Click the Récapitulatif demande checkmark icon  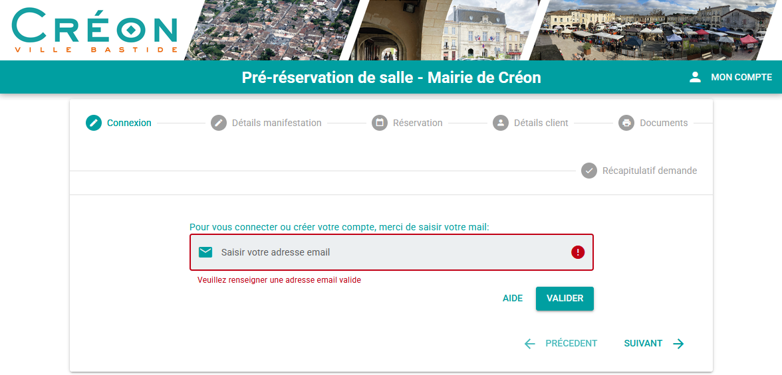[589, 171]
